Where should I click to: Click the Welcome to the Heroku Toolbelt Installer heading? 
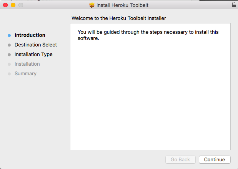point(119,18)
